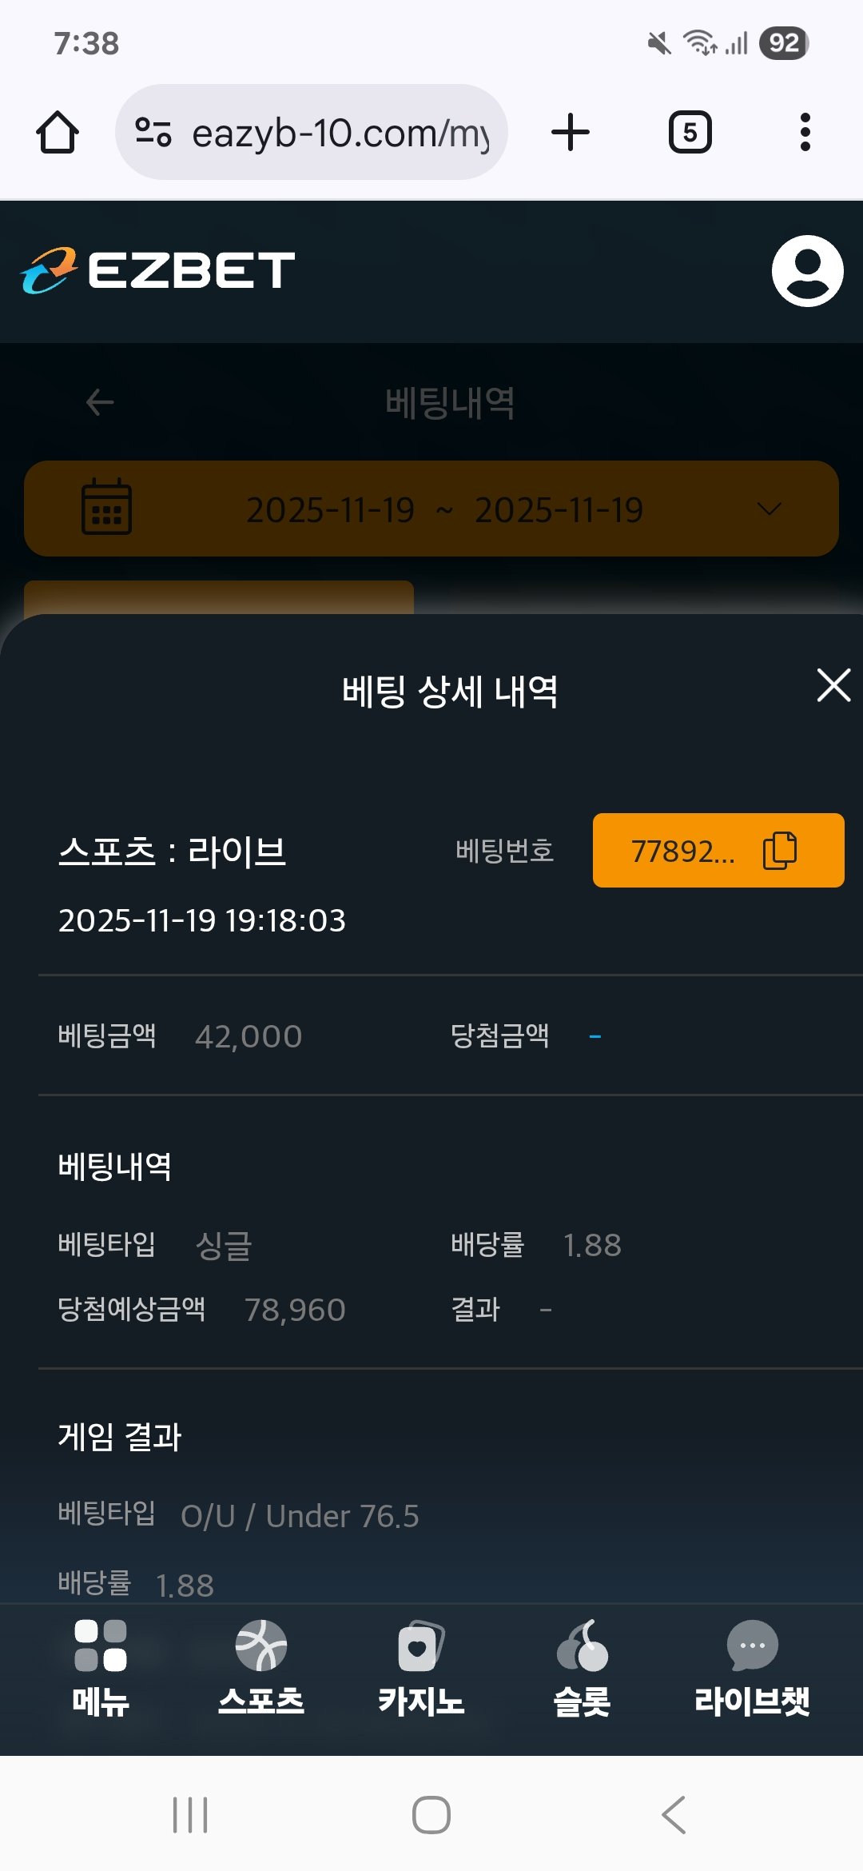Switch to the 스포츠 tab
Image resolution: width=863 pixels, height=1871 pixels.
pyautogui.click(x=261, y=1668)
